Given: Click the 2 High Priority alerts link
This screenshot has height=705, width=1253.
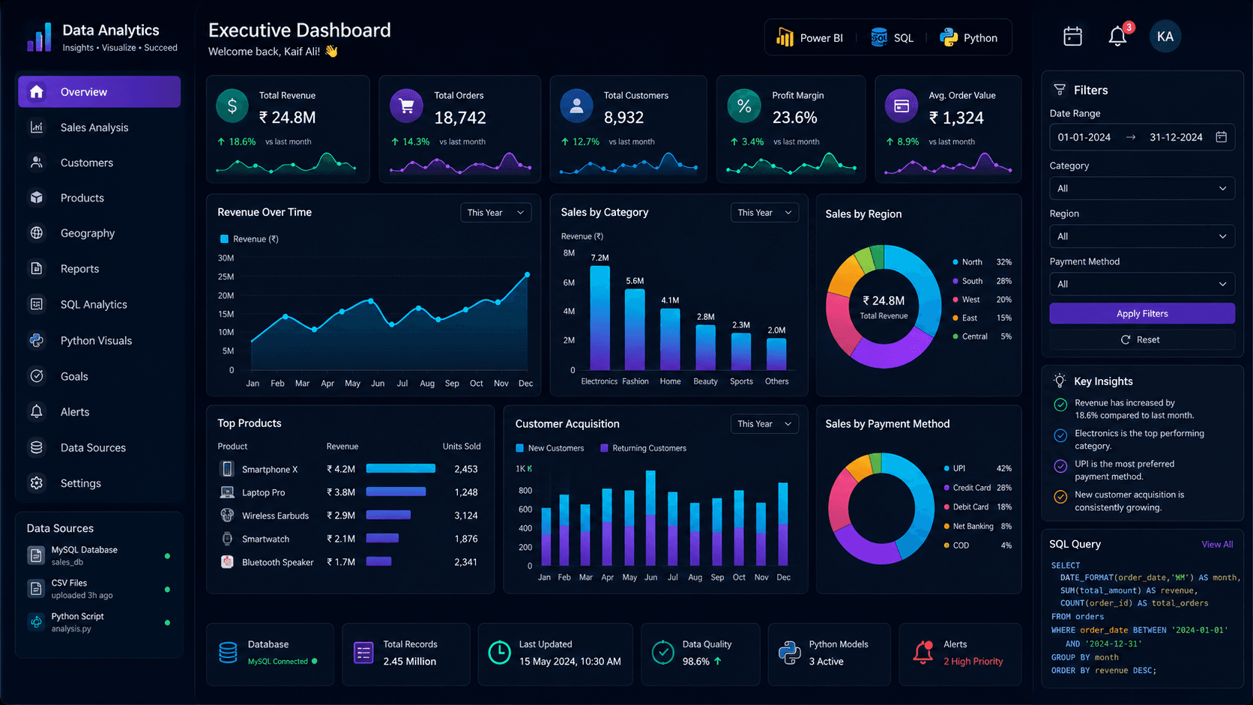Looking at the screenshot, I should coord(973,662).
